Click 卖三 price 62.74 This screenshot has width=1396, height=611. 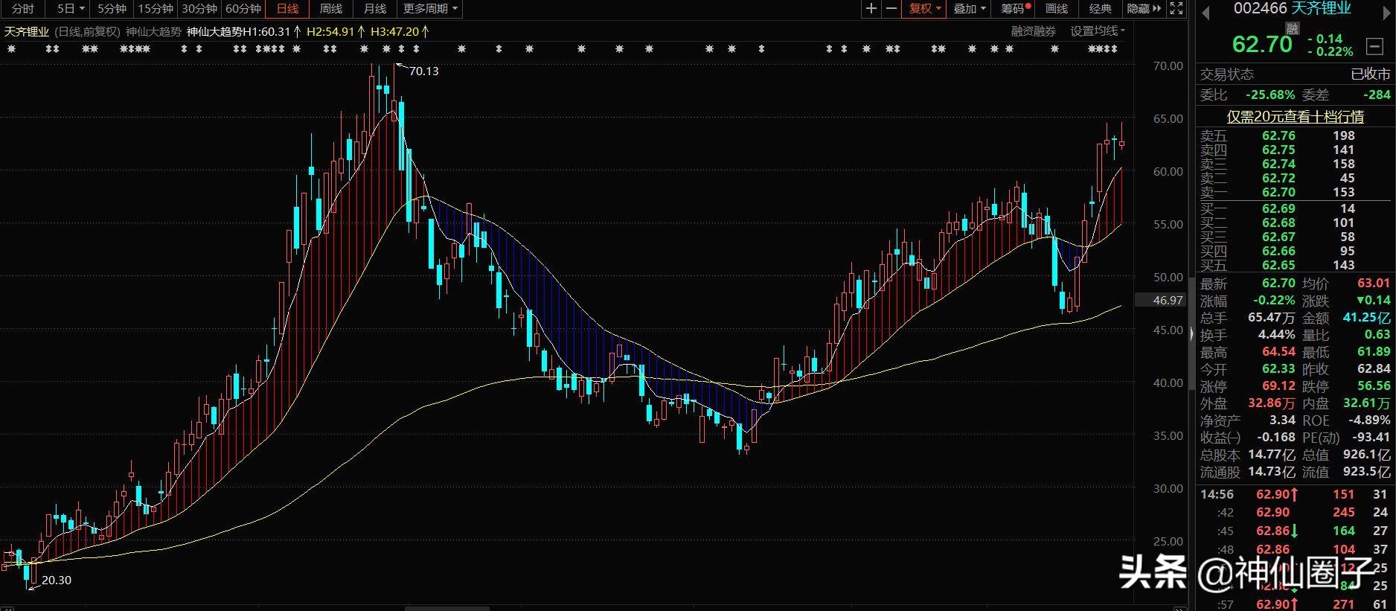(1278, 164)
